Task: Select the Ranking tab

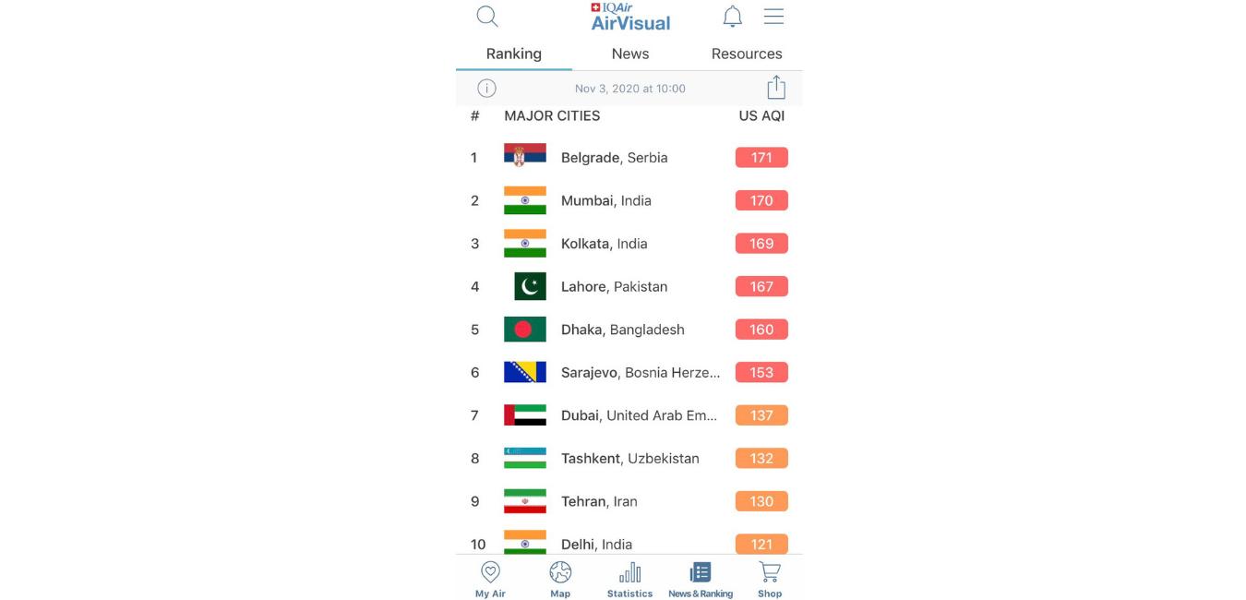Action: [514, 54]
